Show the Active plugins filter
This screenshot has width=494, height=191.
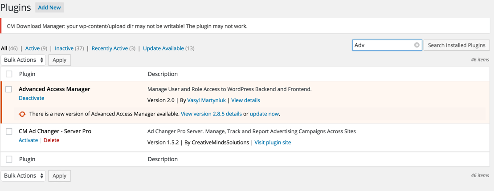(x=32, y=48)
